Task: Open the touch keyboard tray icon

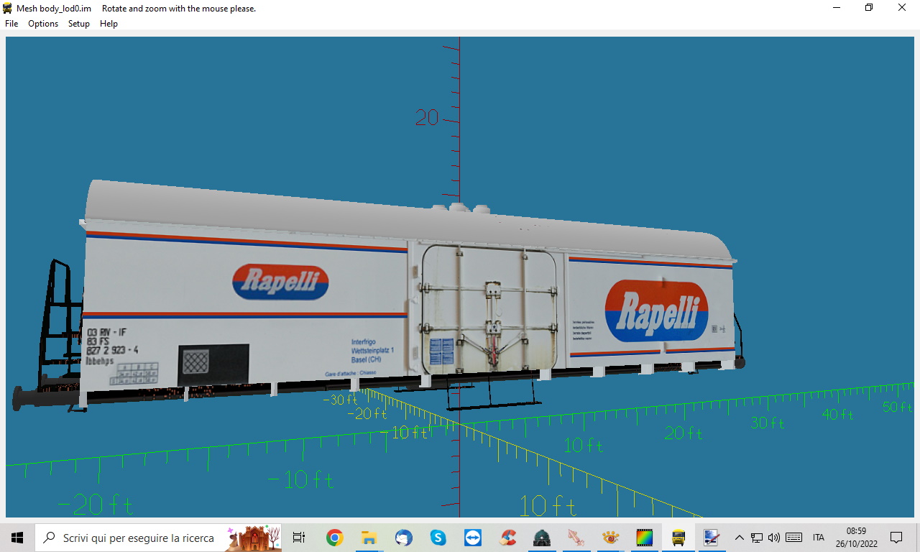Action: (x=794, y=537)
